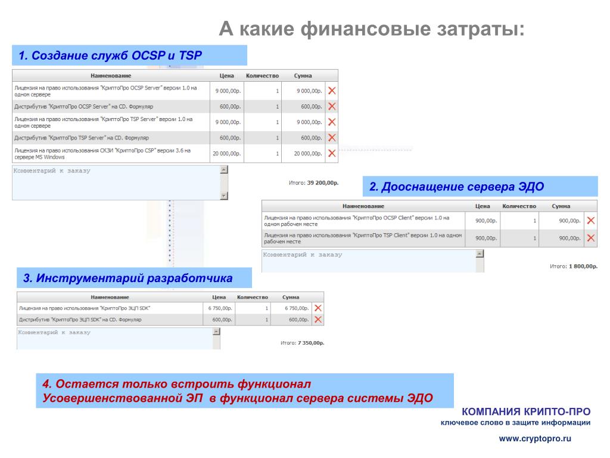Image resolution: width=610 pixels, height=458 pixels.
Task: Click "Наименование" header in first table
Action: pyautogui.click(x=111, y=76)
